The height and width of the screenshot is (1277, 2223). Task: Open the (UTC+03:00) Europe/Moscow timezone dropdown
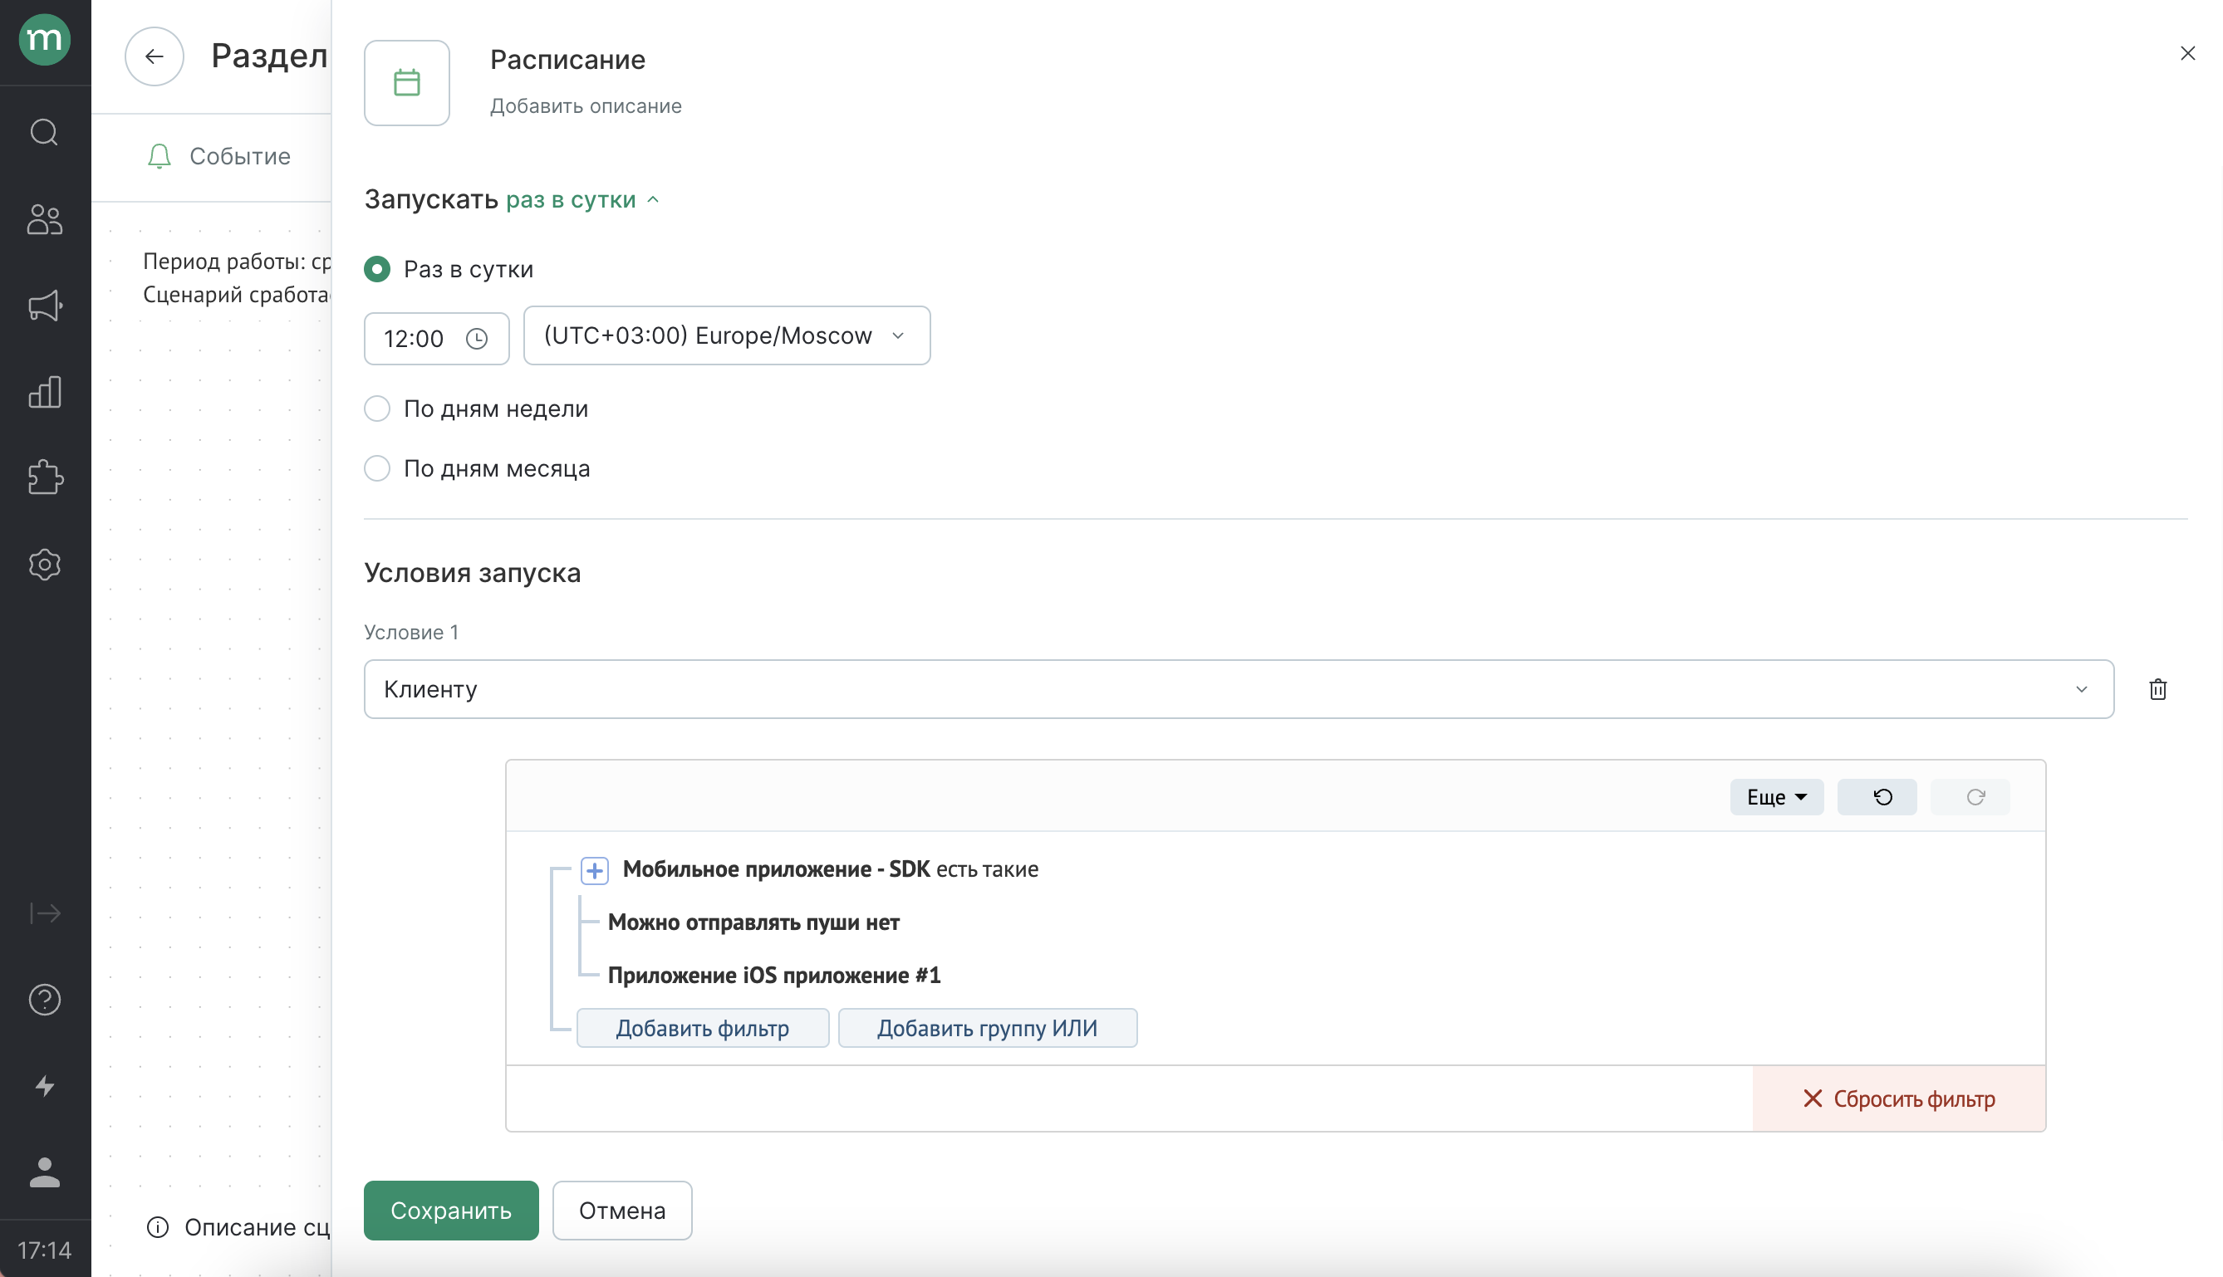pos(726,335)
